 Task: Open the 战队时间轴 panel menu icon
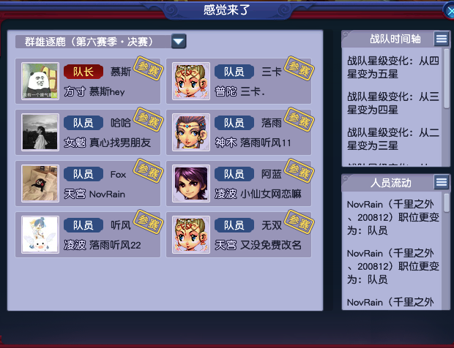442,39
